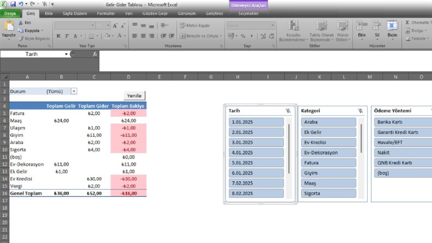This screenshot has height=243, width=432.
Task: Open the Durum filter dropdown arrow
Action: click(74, 91)
